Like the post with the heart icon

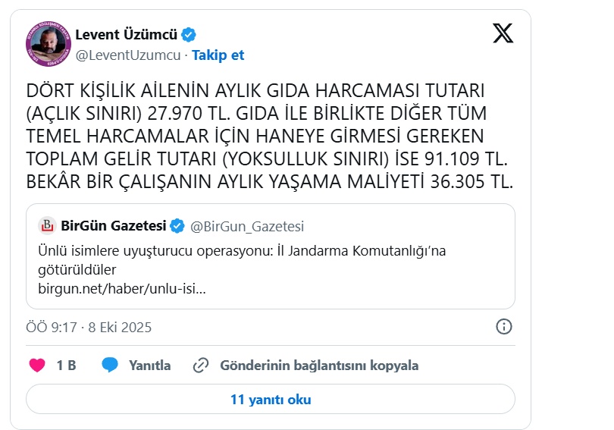pyautogui.click(x=37, y=366)
